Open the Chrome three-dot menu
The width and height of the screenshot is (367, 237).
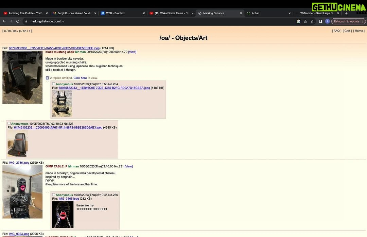[x=363, y=21]
